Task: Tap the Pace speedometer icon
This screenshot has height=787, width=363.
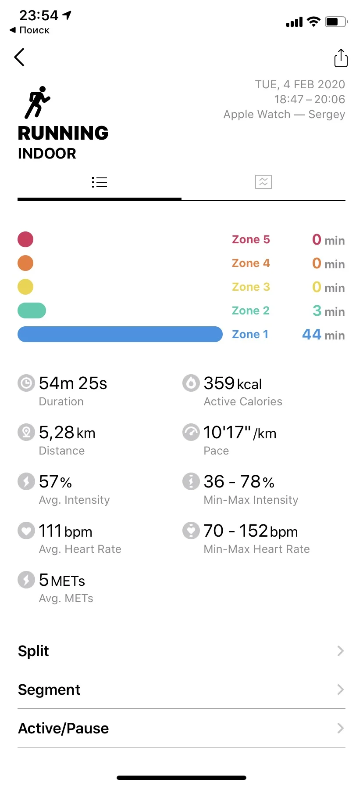Action: click(191, 432)
